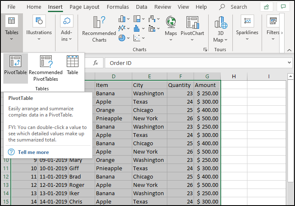Screen dimensions: 295x206
Task: Expand the column chart dropdown arrow
Action: 129,19
